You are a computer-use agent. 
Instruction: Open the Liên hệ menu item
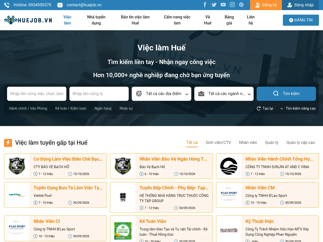pos(251,20)
